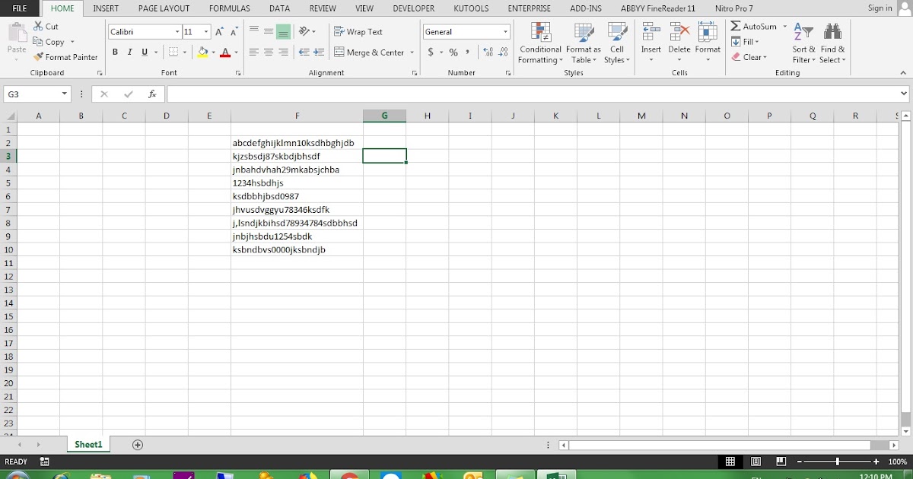
Task: Apply the Percent Style format
Action: point(452,52)
